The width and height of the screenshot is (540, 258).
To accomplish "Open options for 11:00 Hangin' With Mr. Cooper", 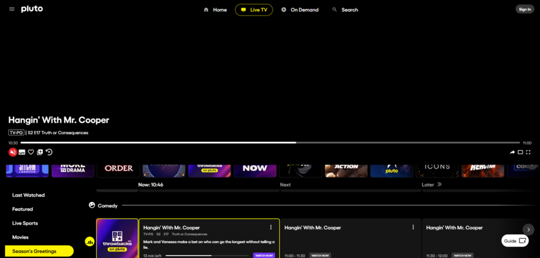I will click(x=413, y=227).
